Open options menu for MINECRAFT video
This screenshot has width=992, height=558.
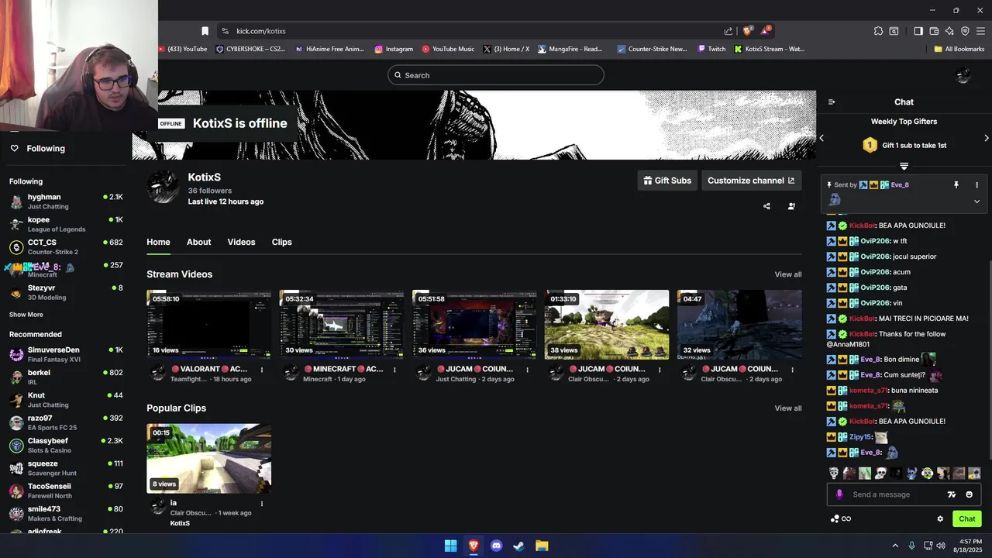coord(394,370)
